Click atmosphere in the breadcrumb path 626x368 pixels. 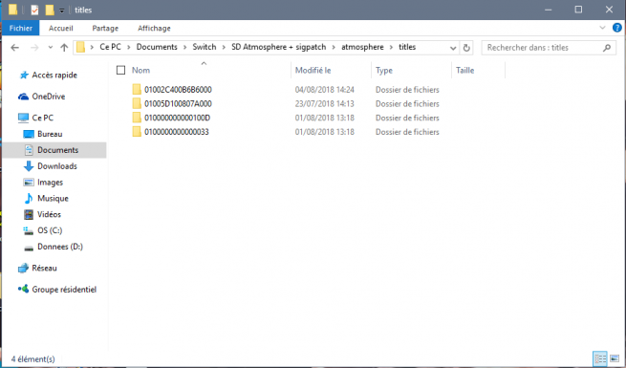click(362, 47)
